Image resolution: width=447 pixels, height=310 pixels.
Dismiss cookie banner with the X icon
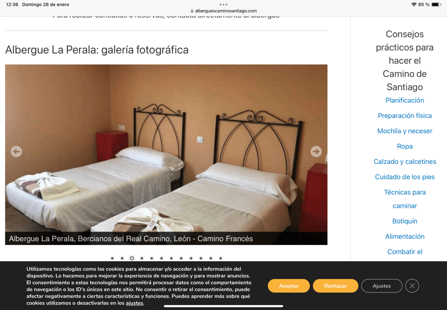[x=412, y=286]
